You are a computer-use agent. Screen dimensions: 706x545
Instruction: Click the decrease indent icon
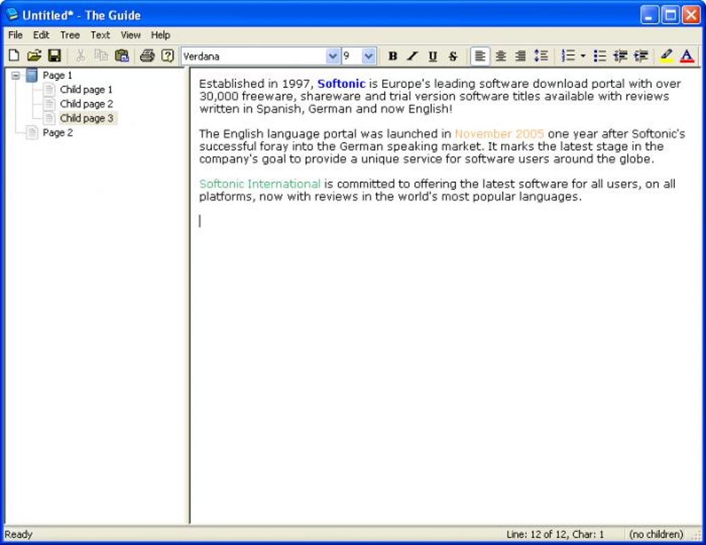pos(620,56)
